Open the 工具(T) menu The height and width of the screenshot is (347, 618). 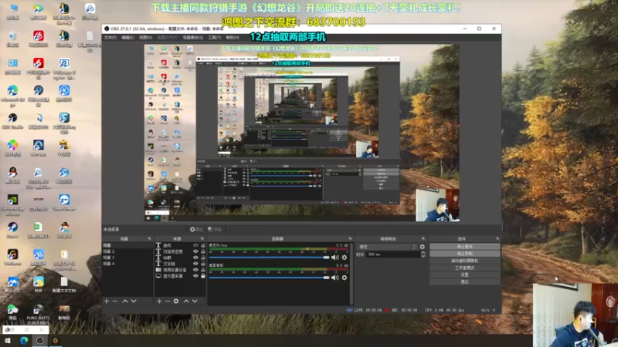(215, 38)
